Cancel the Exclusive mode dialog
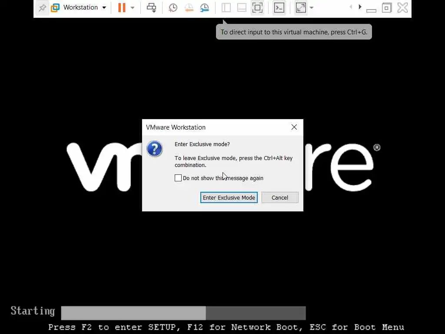This screenshot has width=445, height=334. 280,198
